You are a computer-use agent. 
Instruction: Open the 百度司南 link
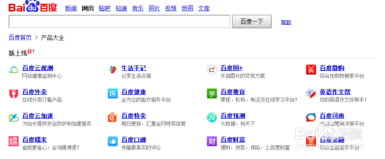tap(332, 116)
